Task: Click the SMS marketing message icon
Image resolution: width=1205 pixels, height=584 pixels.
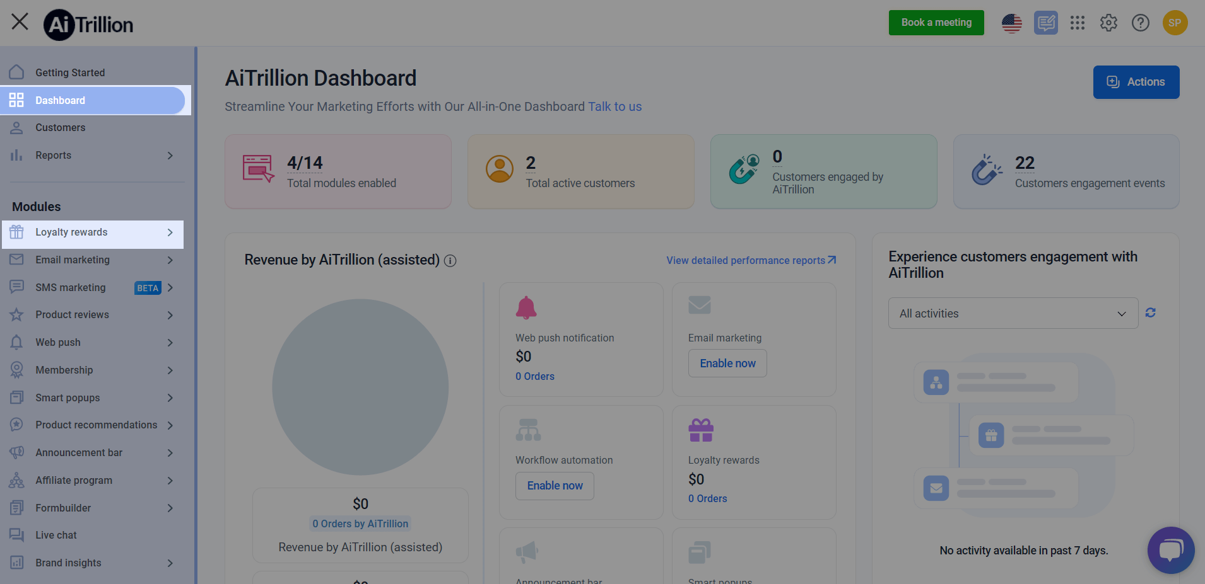Action: point(17,287)
